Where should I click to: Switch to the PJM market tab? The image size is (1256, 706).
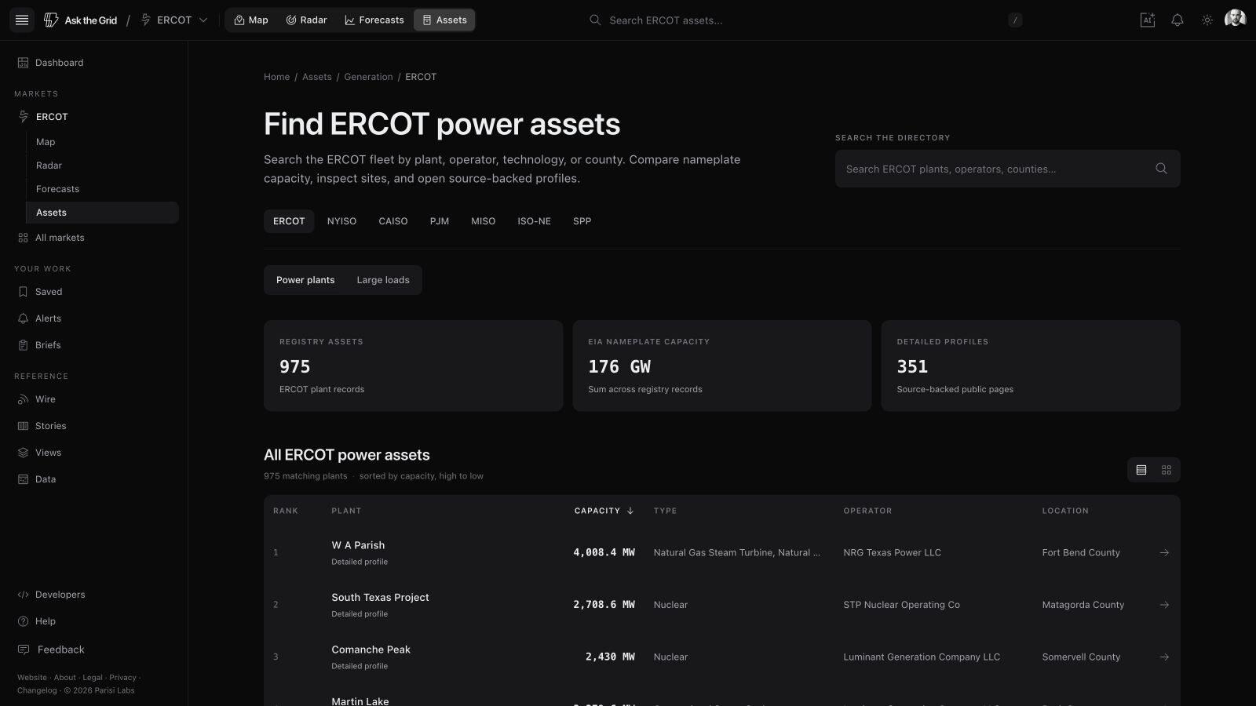[x=440, y=221]
